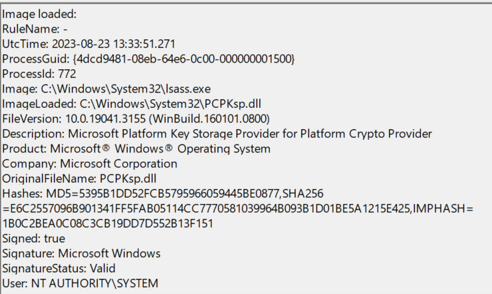Click the word 'Hashes:' label
Viewport: 492px width, 294px height.
23,194
